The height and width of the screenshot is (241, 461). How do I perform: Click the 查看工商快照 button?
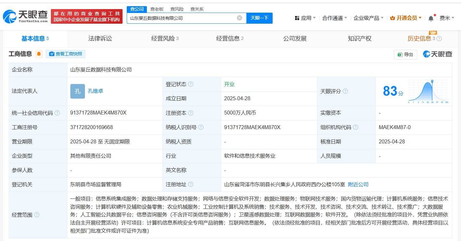[65, 54]
